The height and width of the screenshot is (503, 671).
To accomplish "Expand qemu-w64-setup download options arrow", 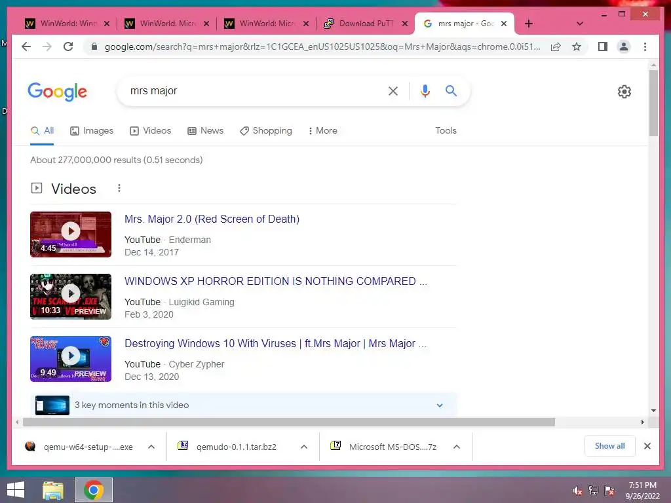I will 151,447.
